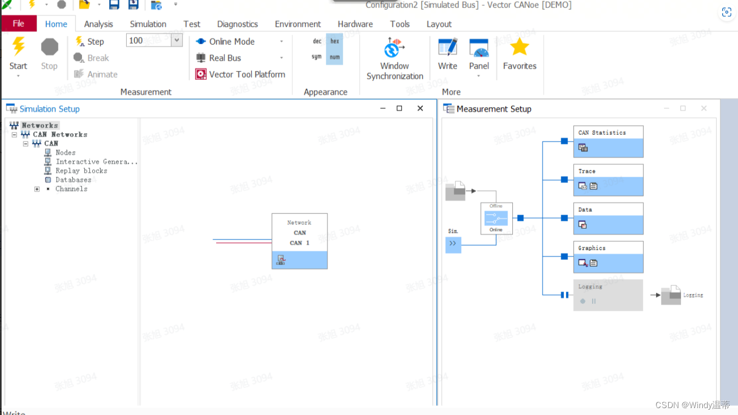Viewport: 738px width, 415px height.
Task: Open the quick access toolbar customize arrow
Action: (176, 4)
